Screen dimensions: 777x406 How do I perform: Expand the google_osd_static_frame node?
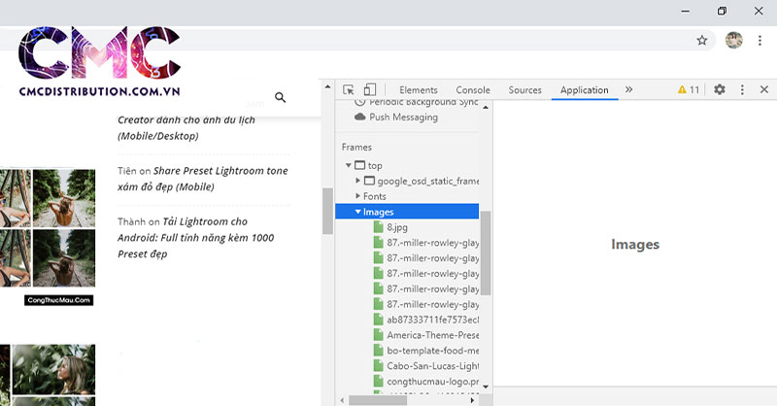(x=358, y=181)
